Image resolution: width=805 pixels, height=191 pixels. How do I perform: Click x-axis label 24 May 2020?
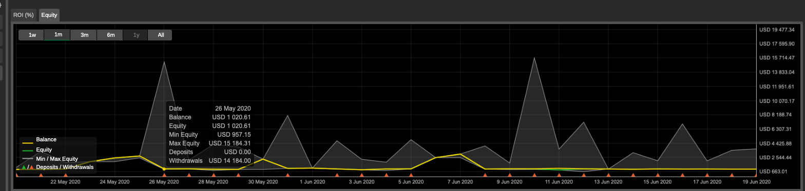(114, 182)
